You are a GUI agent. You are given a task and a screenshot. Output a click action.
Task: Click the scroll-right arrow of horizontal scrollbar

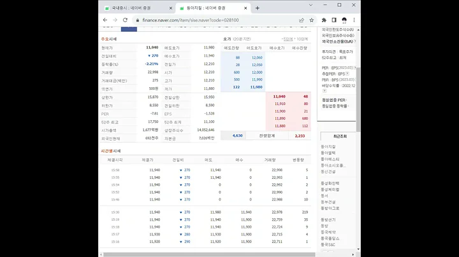pos(353,254)
